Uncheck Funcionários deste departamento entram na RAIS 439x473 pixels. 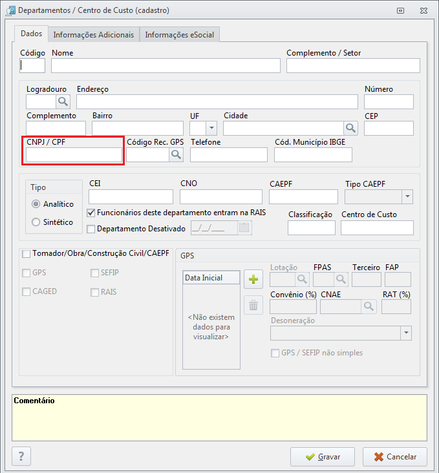[91, 213]
